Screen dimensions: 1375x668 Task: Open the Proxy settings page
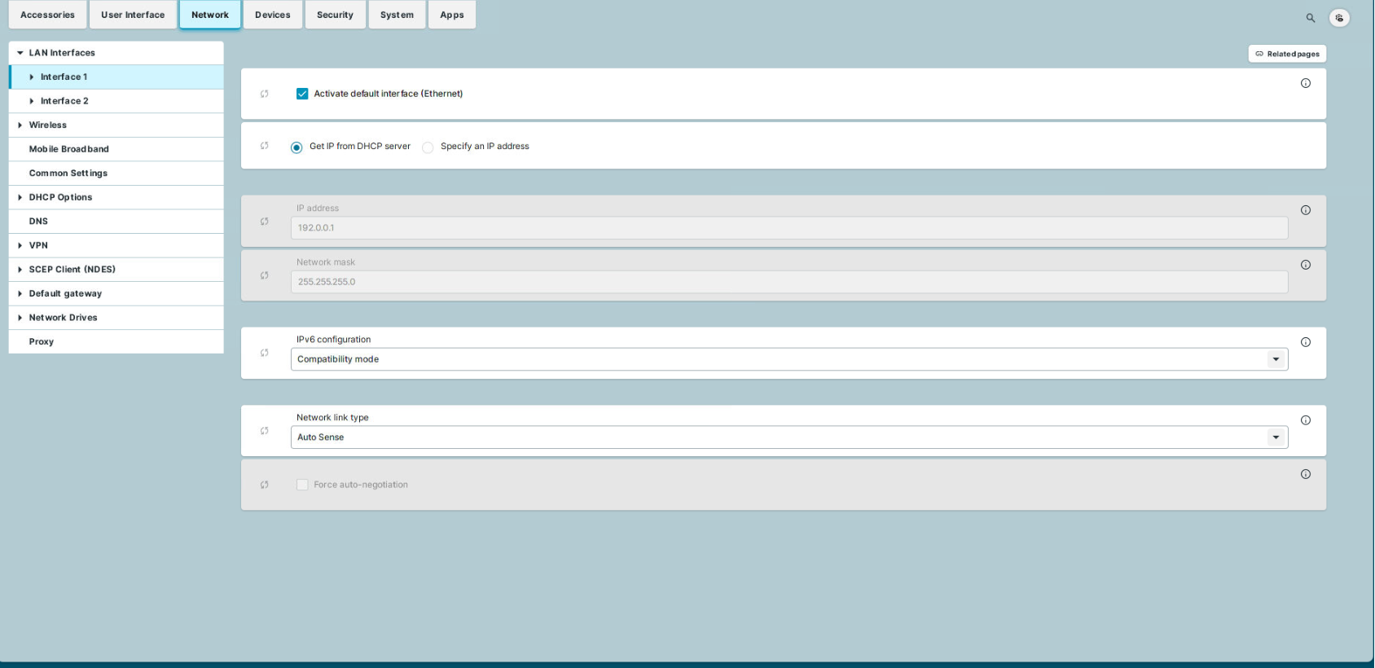pyautogui.click(x=42, y=342)
